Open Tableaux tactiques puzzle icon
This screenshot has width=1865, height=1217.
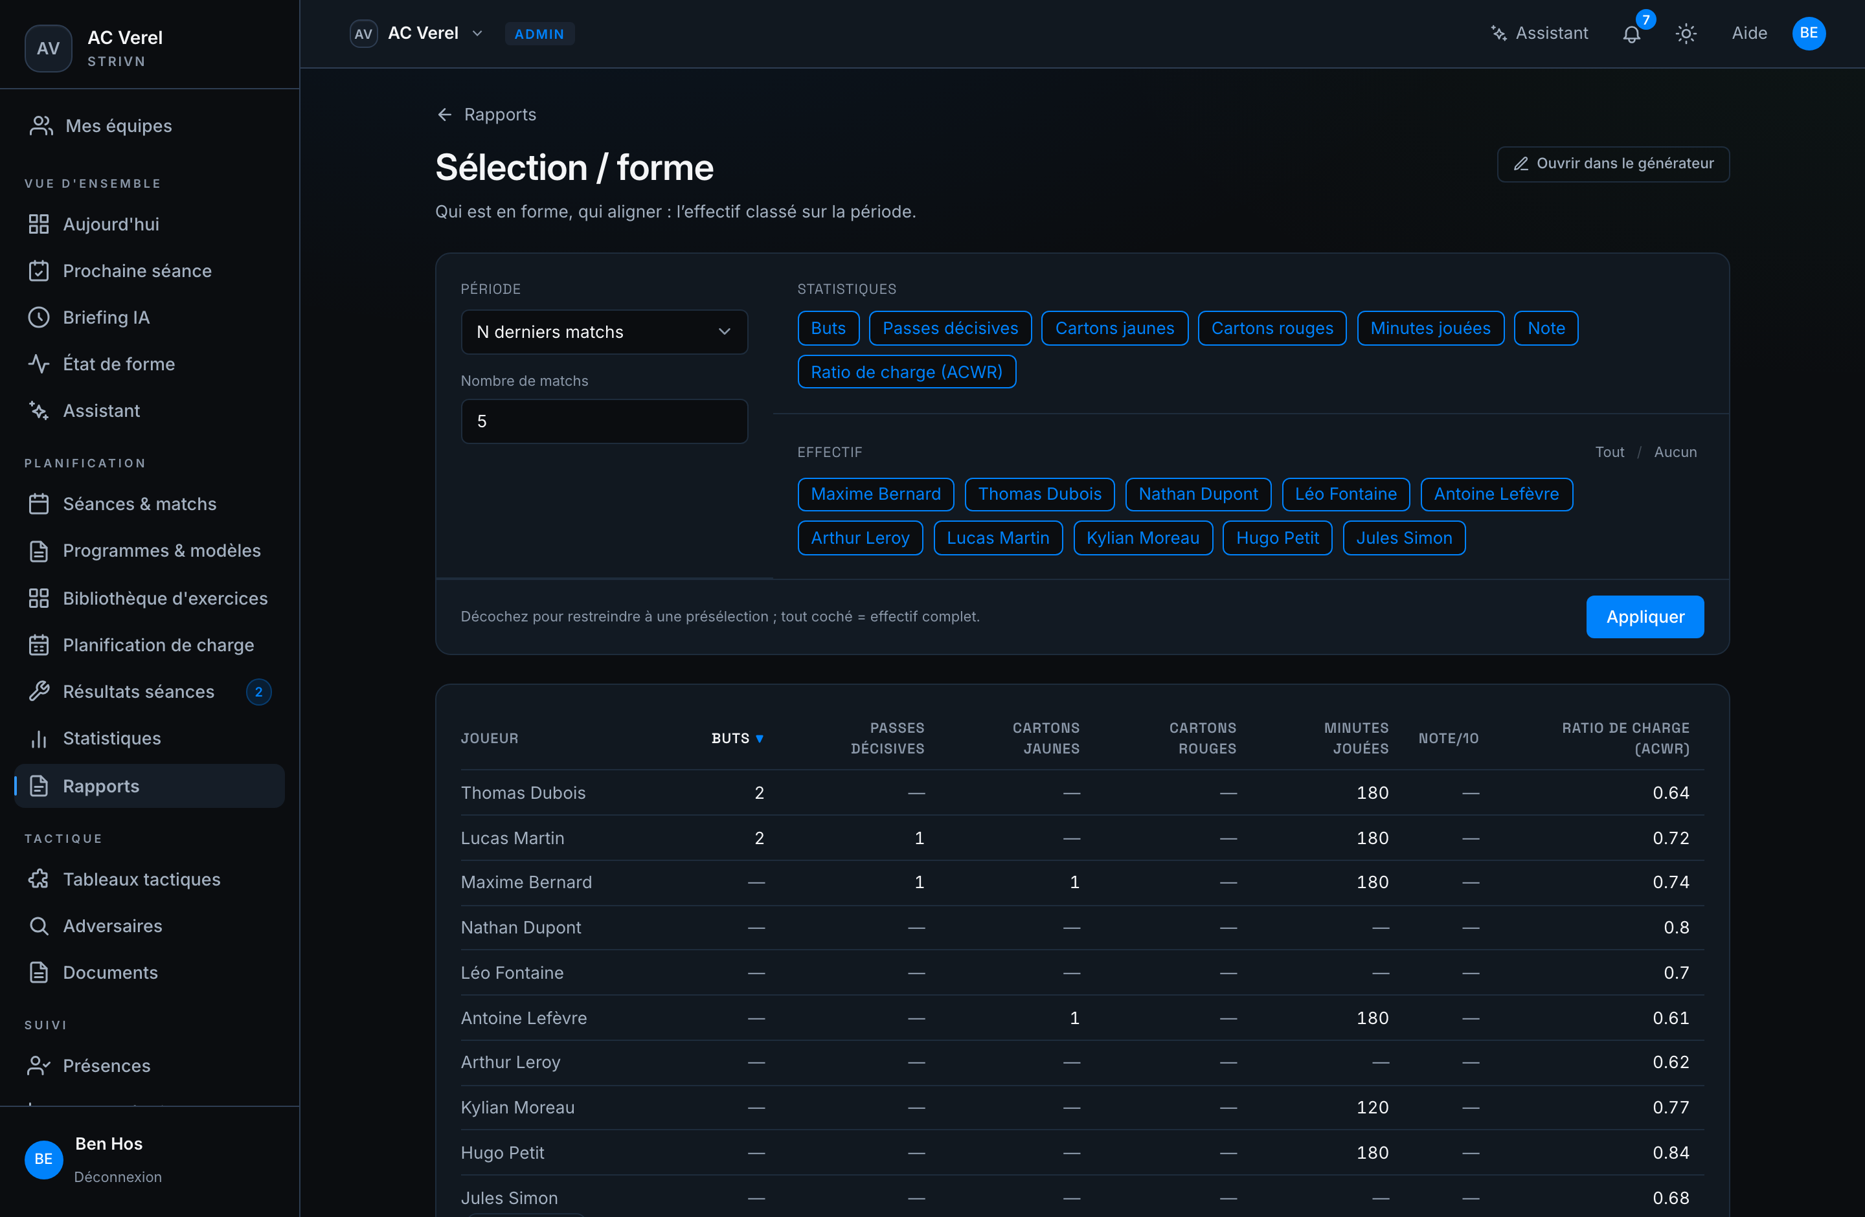pos(38,880)
